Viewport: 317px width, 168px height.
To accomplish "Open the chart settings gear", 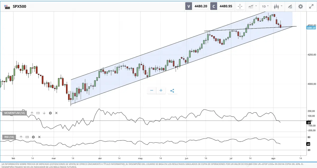I will [x=300, y=6].
